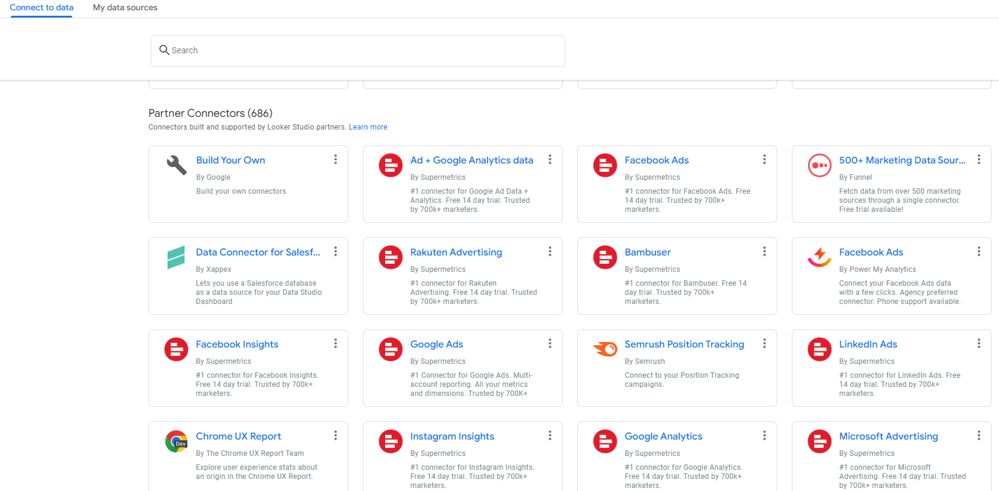The height and width of the screenshot is (491, 999).
Task: Open more options for Microsoft Advertising
Action: [x=978, y=435]
